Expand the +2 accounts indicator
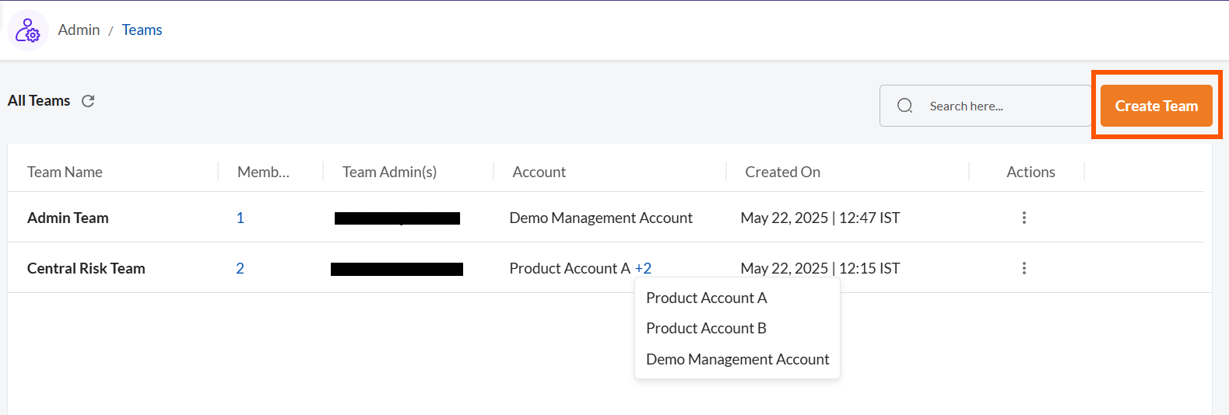The height and width of the screenshot is (415, 1229). point(643,268)
